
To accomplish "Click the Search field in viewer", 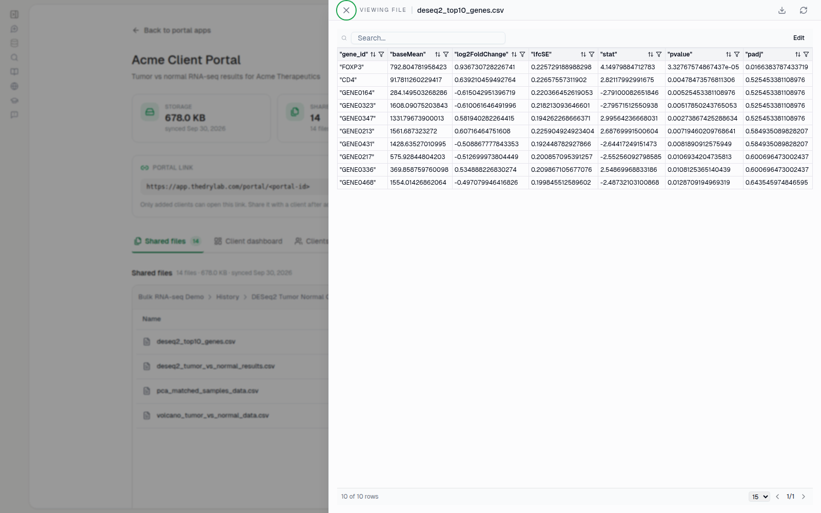I will 428,38.
